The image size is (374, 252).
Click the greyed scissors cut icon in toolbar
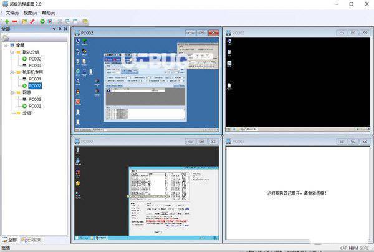pos(60,21)
